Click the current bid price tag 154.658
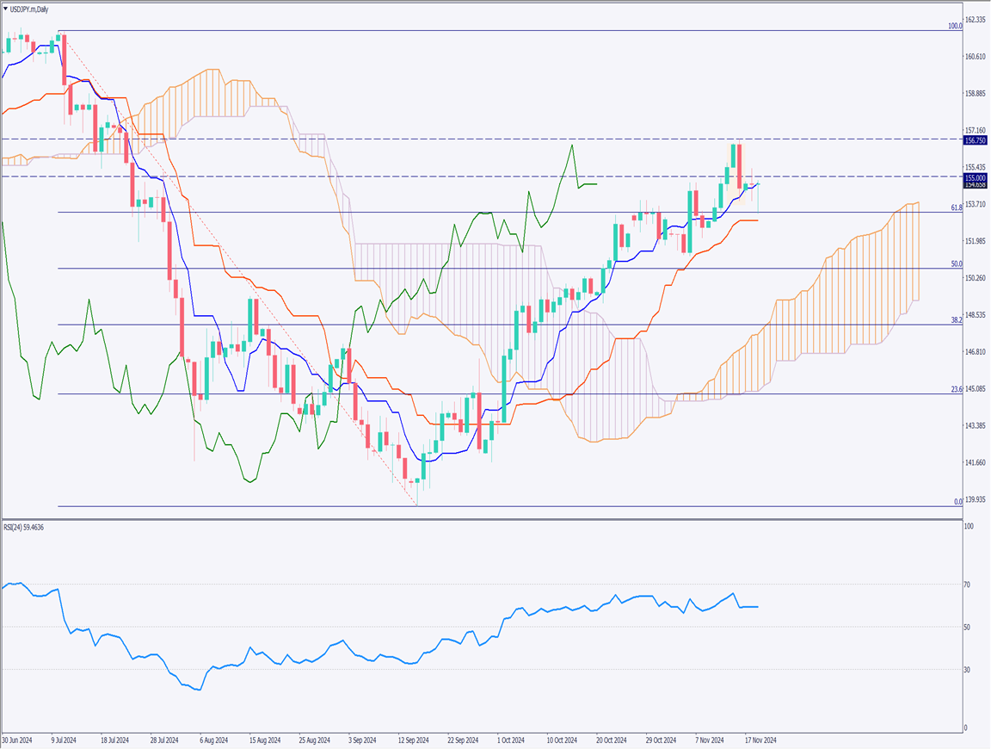 [976, 183]
